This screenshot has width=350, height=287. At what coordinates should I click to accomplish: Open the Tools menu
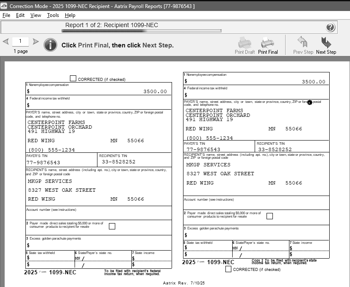click(53, 15)
